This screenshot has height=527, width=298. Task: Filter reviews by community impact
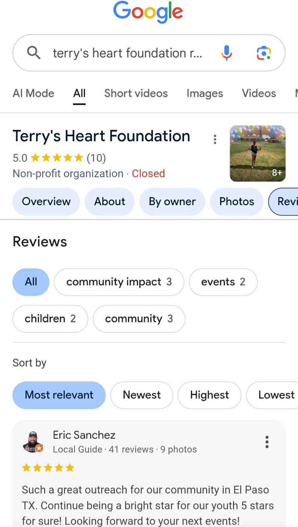click(119, 282)
